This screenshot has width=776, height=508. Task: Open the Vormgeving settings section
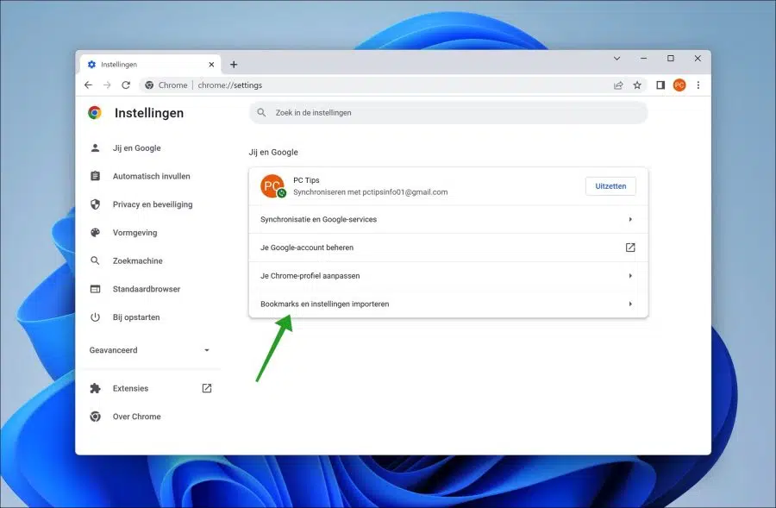tap(135, 233)
